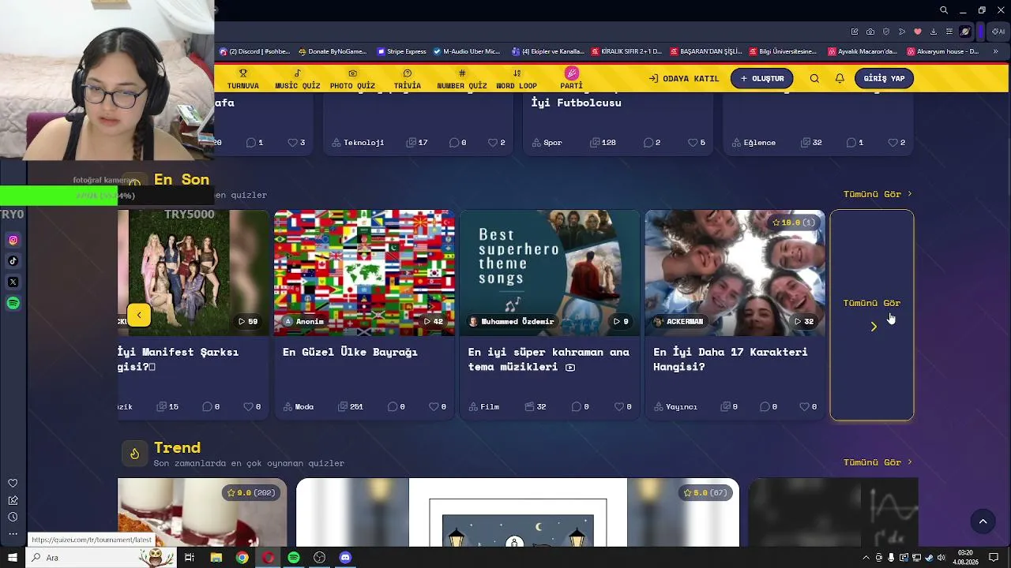Open comments on the Daha 17 quiz
The width and height of the screenshot is (1011, 568).
point(769,407)
